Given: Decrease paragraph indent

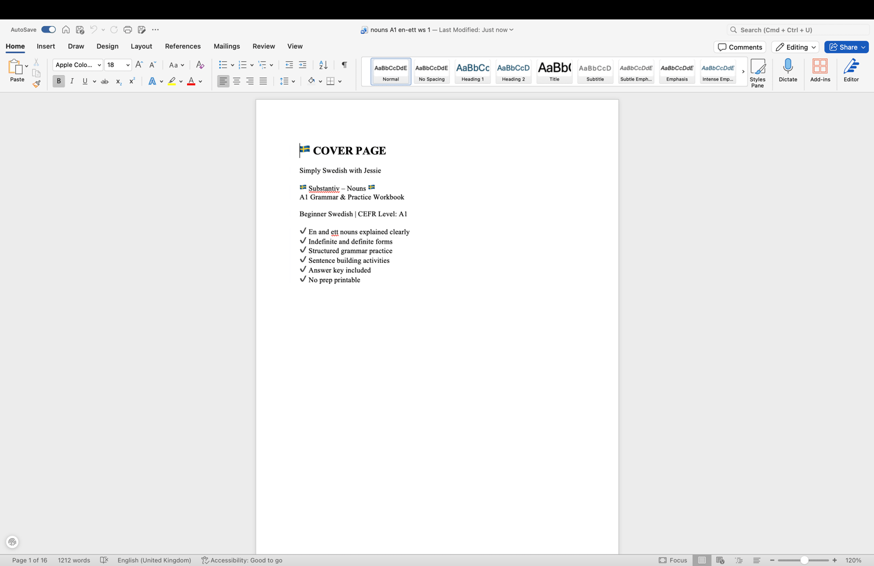Looking at the screenshot, I should pyautogui.click(x=289, y=65).
